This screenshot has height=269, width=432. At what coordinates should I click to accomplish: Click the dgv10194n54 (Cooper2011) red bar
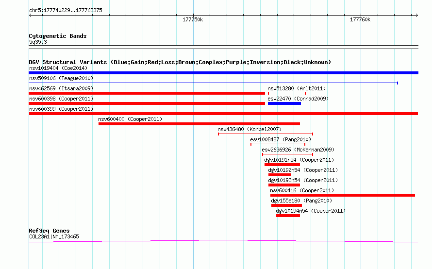[x=288, y=216]
